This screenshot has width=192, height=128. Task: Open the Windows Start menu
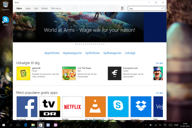point(4,125)
